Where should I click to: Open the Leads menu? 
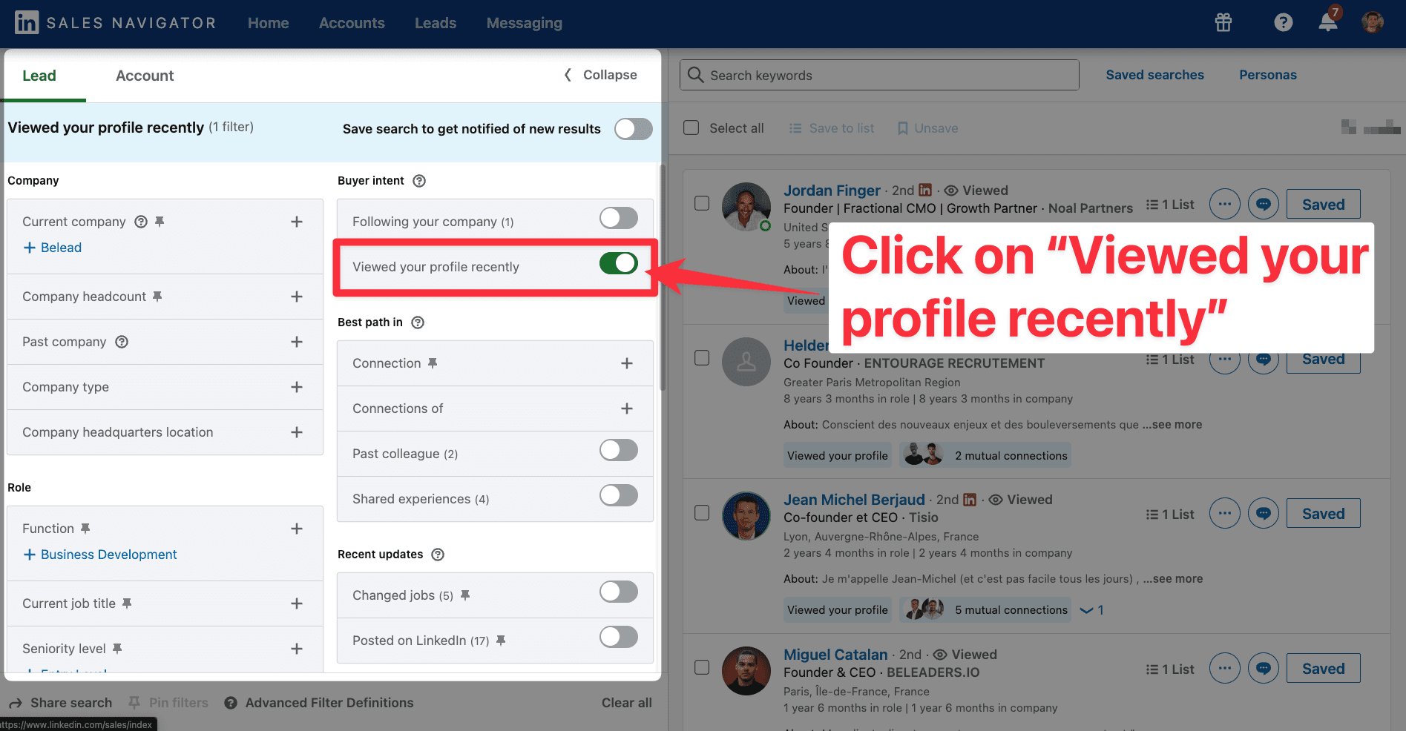[436, 23]
